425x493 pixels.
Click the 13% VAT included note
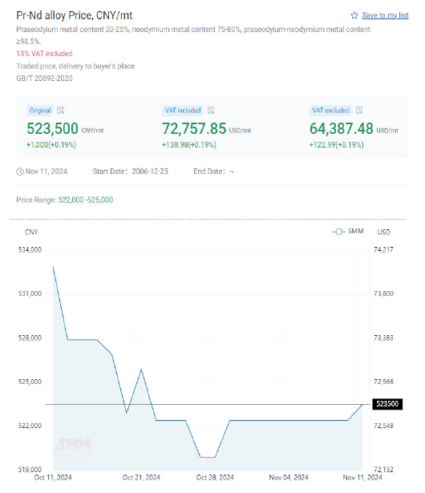[44, 54]
